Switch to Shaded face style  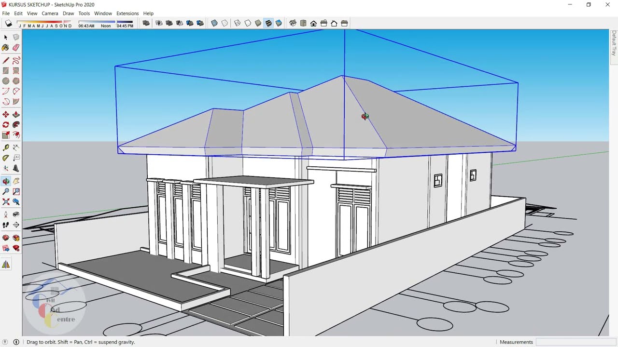tap(258, 23)
